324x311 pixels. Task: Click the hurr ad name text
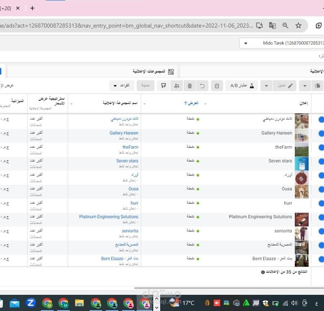tap(288, 203)
